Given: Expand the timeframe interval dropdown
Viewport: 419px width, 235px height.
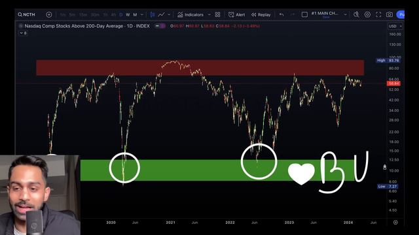Looking at the screenshot, I should pos(142,14).
